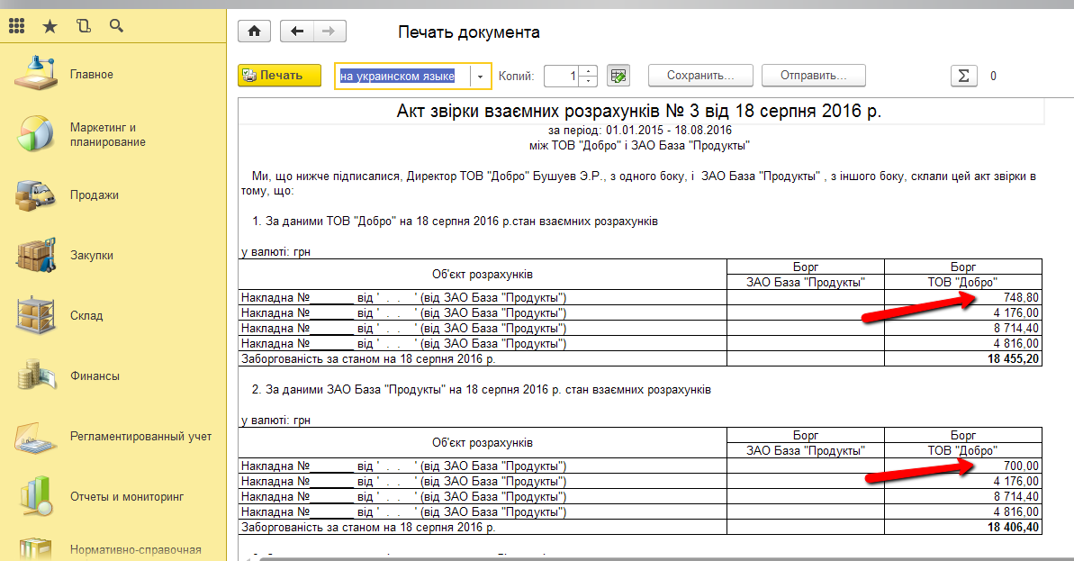Click the Копий number field
The image size is (1074, 561).
[562, 76]
